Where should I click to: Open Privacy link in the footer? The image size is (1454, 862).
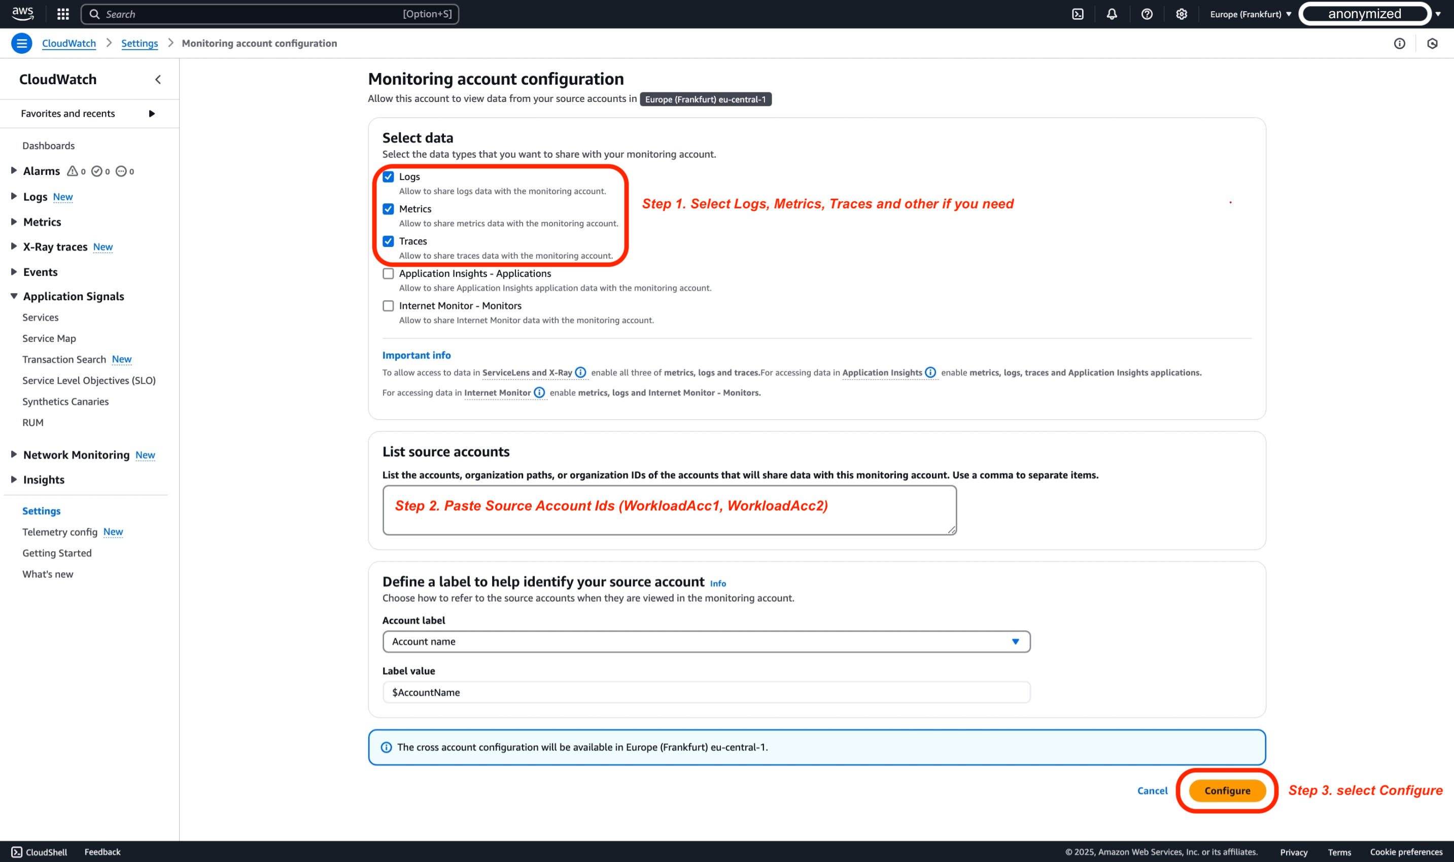pos(1293,852)
